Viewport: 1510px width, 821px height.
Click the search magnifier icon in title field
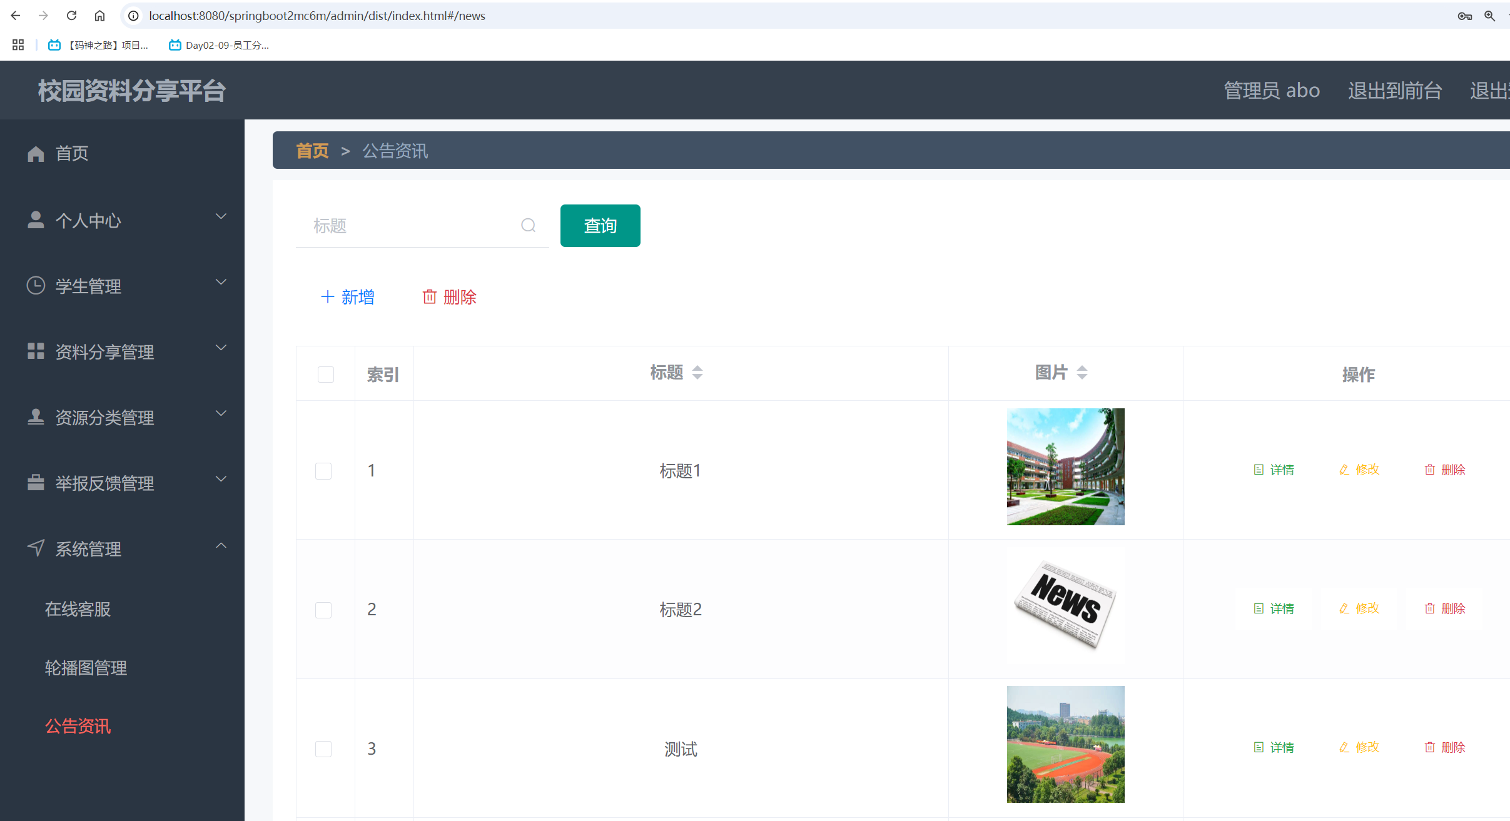point(529,225)
